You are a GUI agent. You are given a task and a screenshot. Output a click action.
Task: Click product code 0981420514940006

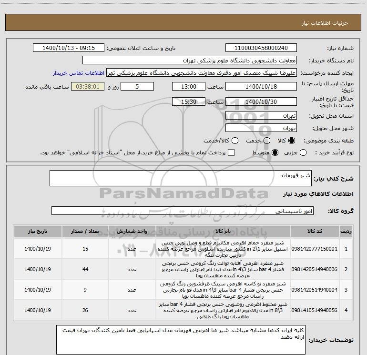tap(315, 269)
